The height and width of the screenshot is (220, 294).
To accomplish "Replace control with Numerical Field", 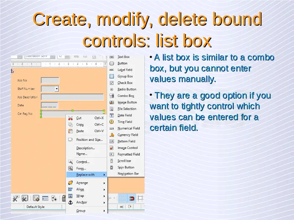I will point(126,128).
